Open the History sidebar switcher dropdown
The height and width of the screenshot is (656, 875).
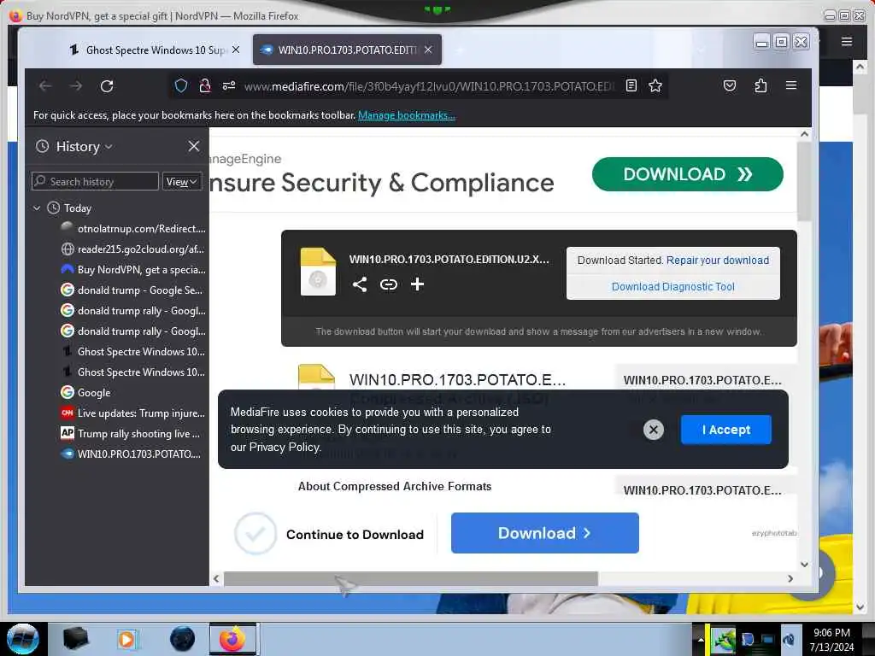(x=85, y=146)
